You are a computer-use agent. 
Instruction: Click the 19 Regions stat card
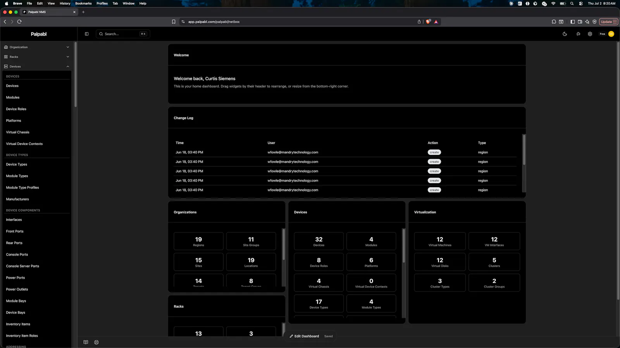[x=198, y=241]
